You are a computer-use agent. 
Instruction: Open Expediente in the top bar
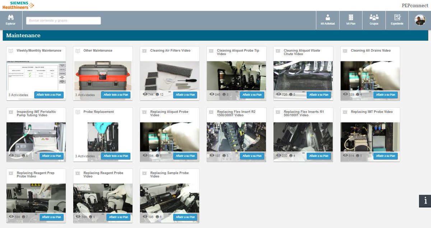pyautogui.click(x=397, y=20)
